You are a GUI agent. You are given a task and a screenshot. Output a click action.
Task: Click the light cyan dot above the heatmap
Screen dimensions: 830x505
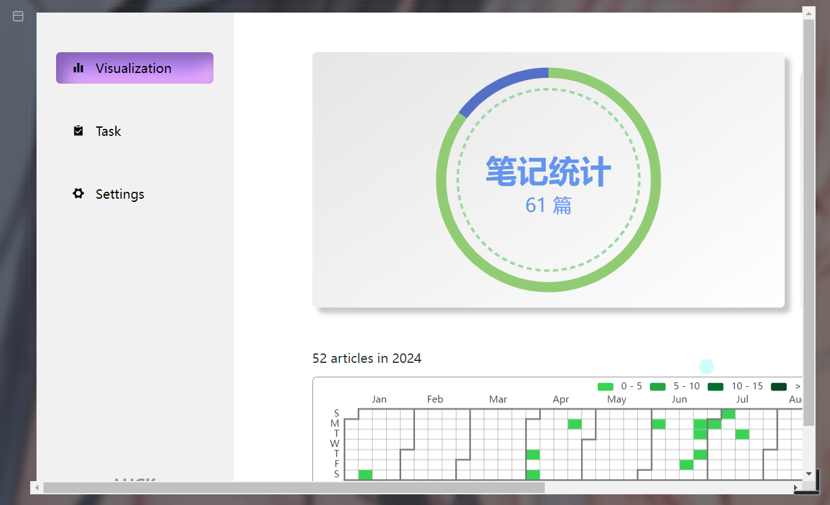707,366
